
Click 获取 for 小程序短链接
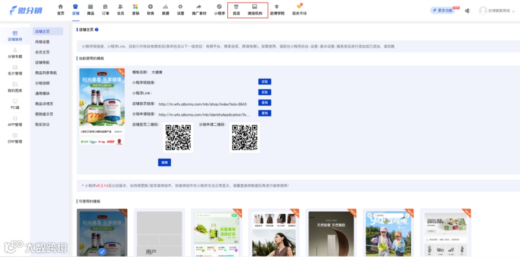click(265, 82)
